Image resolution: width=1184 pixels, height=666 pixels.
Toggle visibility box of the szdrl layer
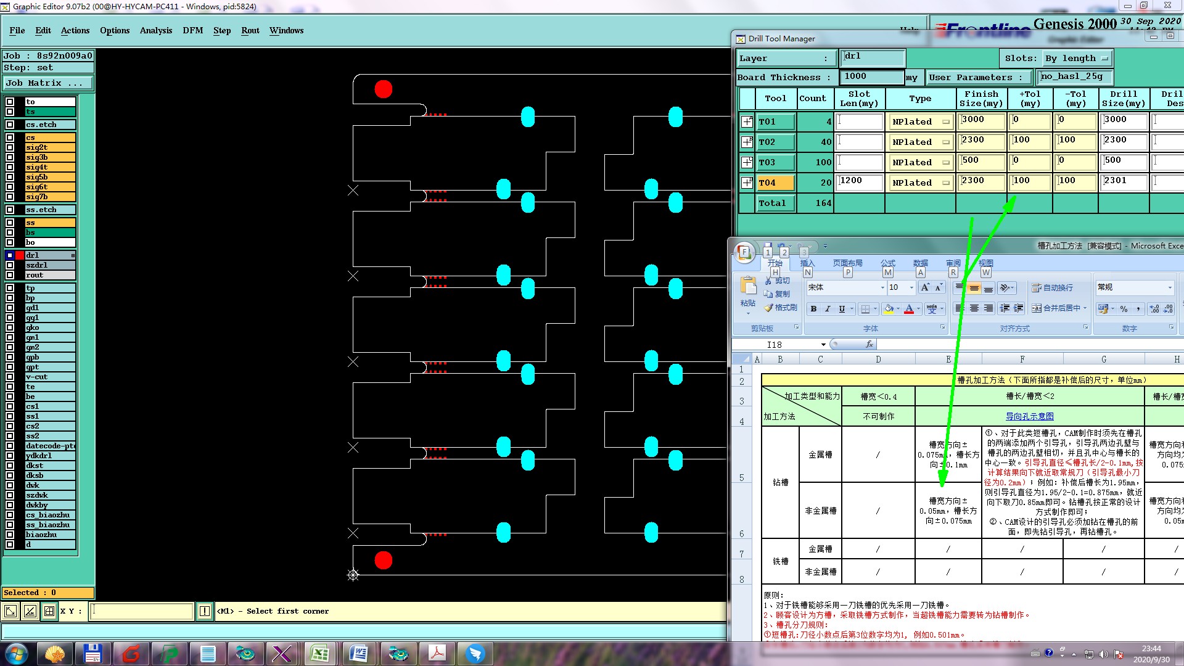click(x=10, y=265)
